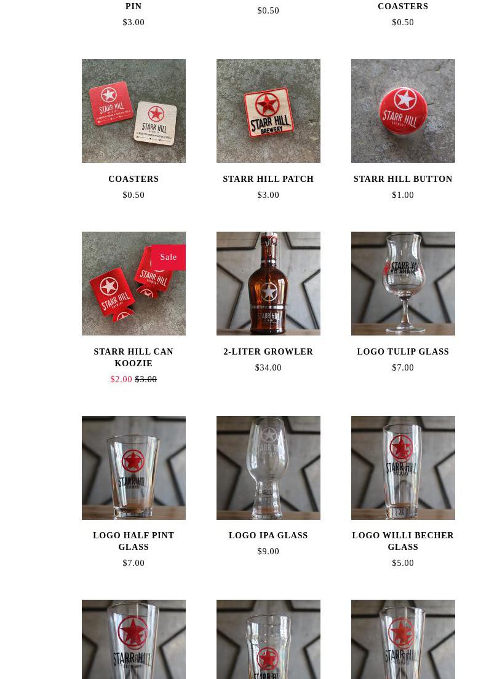This screenshot has width=489, height=679.
Task: View the 2-Liter Growler product photo
Action: click(268, 284)
